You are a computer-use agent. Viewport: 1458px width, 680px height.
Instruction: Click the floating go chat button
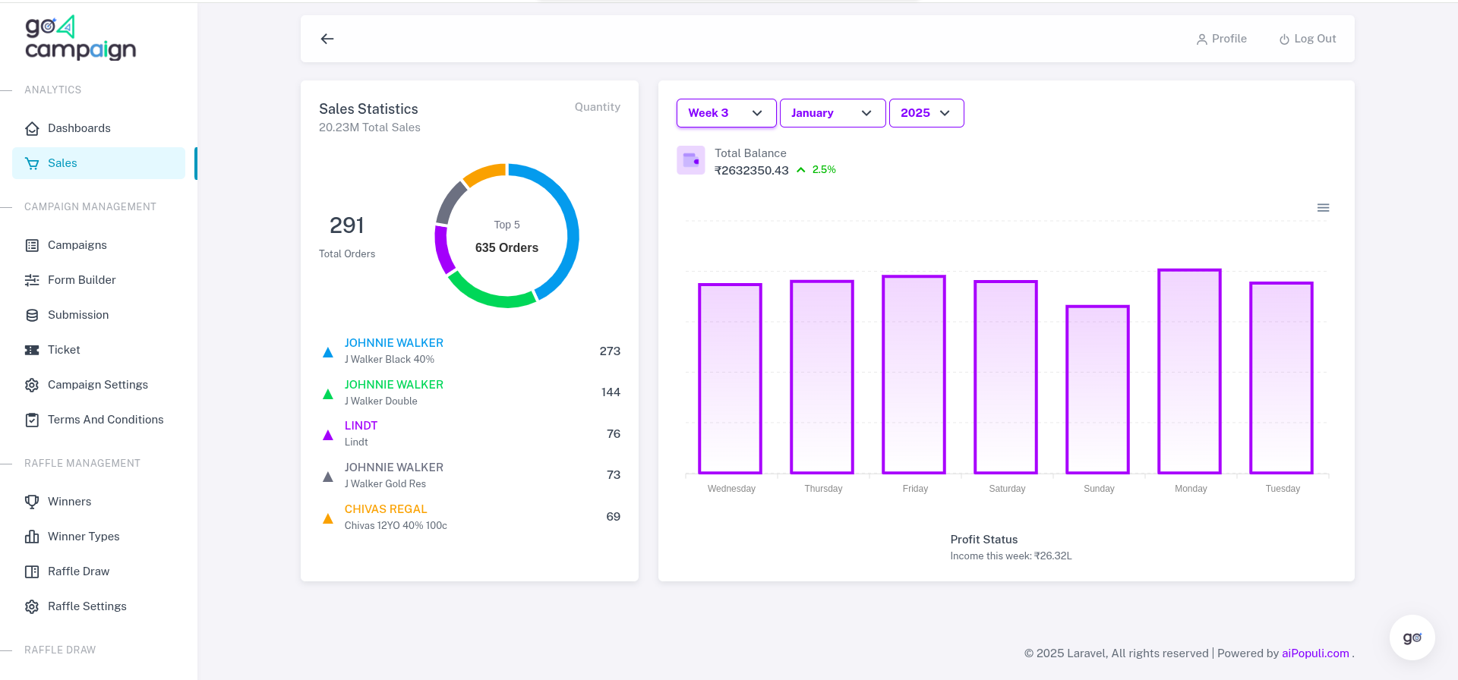(1412, 637)
